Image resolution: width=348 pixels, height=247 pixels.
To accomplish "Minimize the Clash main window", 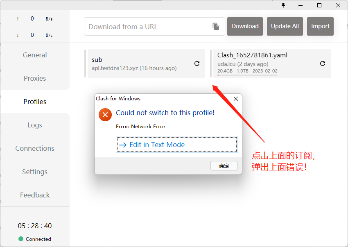I will 301,5.
